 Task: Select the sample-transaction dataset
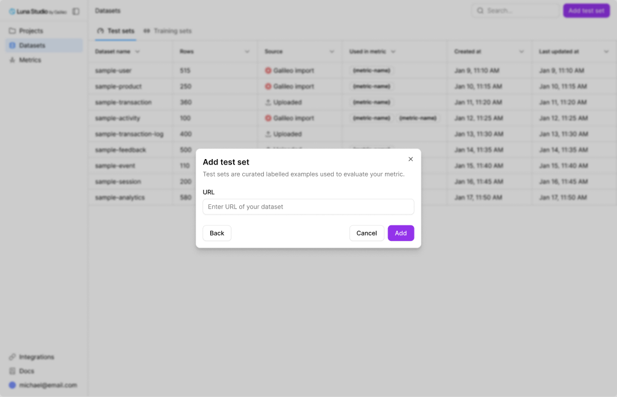123,102
